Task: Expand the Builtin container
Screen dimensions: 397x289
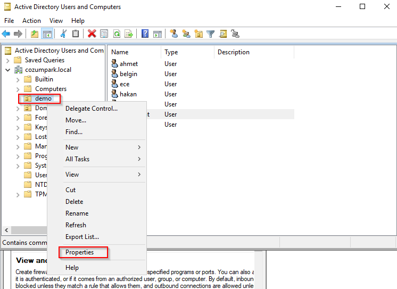Action: pos(18,80)
